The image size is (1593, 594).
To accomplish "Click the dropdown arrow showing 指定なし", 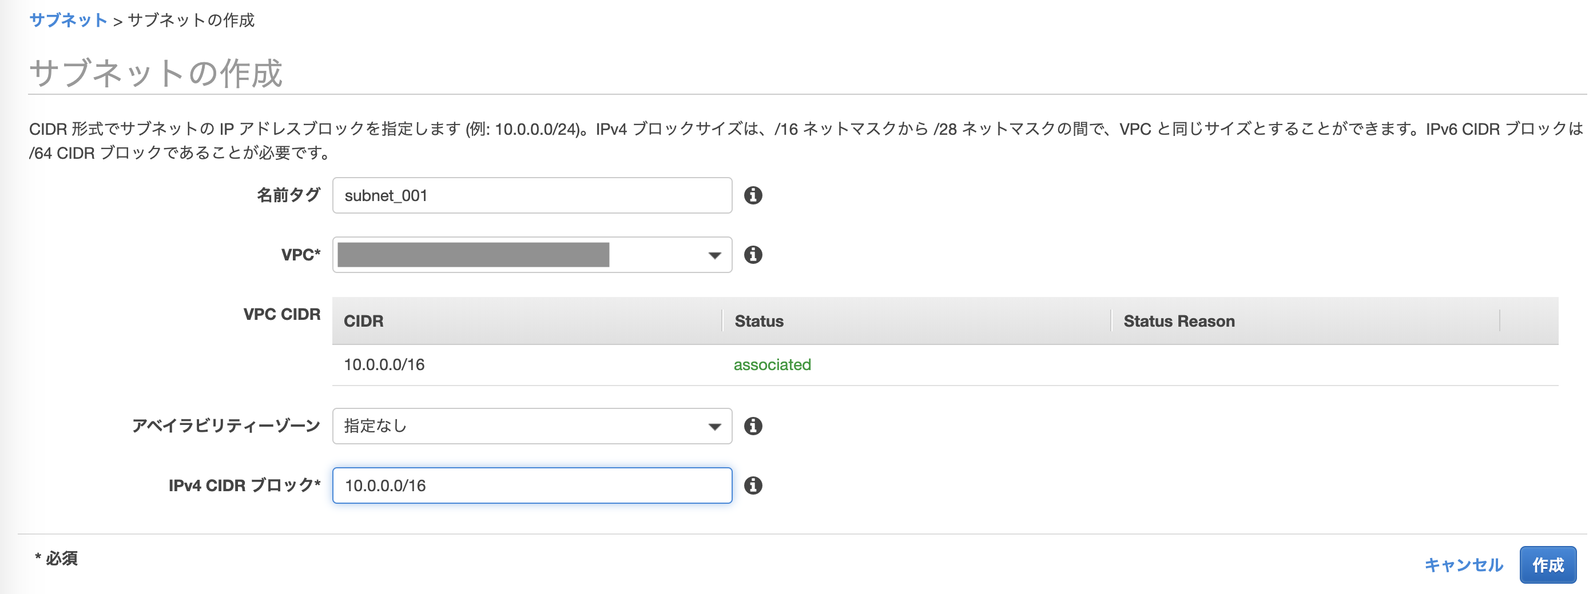I will click(714, 425).
